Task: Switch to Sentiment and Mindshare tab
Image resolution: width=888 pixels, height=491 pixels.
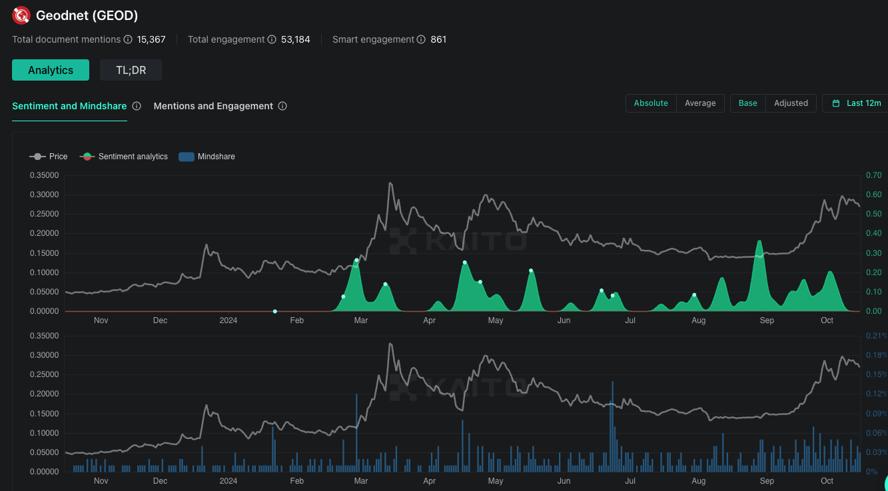Action: [x=69, y=106]
